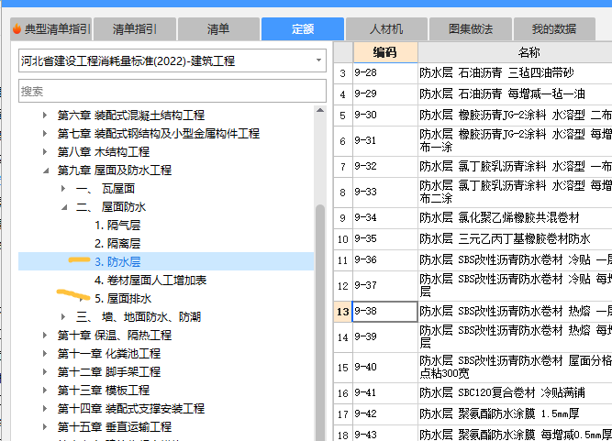Expand 第十四章 装配式支撑安装工程 node
The height and width of the screenshot is (441, 612).
pos(45,408)
